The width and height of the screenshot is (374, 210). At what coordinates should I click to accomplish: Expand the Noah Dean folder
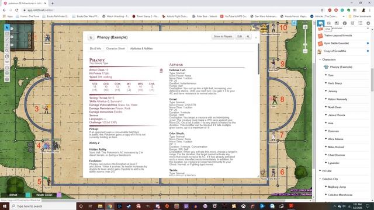coord(326,107)
